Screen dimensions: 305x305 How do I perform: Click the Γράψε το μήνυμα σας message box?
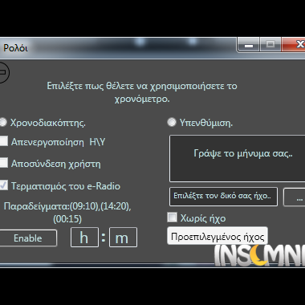pos(237,159)
